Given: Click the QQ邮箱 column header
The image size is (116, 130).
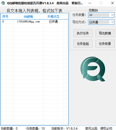Looking at the screenshot, I should pos(28,16).
